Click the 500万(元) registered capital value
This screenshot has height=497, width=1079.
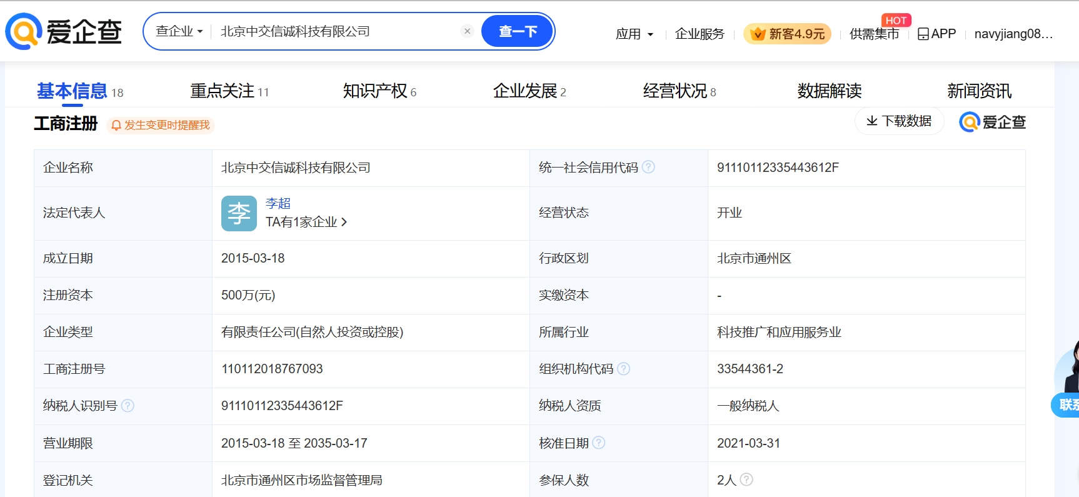pyautogui.click(x=248, y=295)
